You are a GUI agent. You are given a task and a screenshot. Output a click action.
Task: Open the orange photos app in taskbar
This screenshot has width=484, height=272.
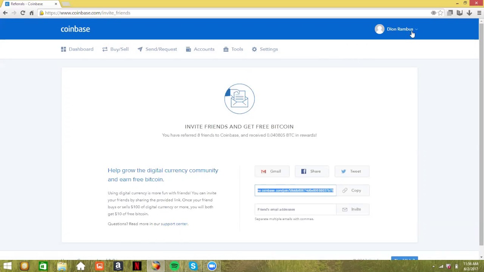(99, 266)
